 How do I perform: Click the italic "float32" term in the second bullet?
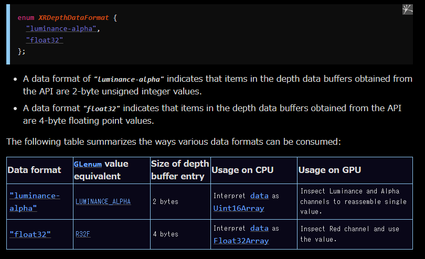coord(102,109)
